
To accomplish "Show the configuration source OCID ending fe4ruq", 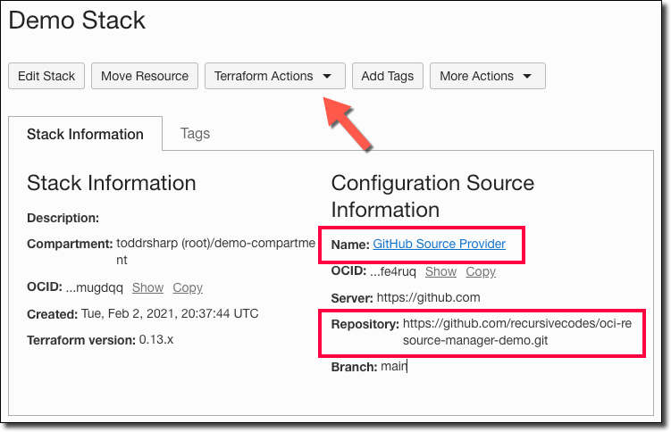I will [440, 271].
